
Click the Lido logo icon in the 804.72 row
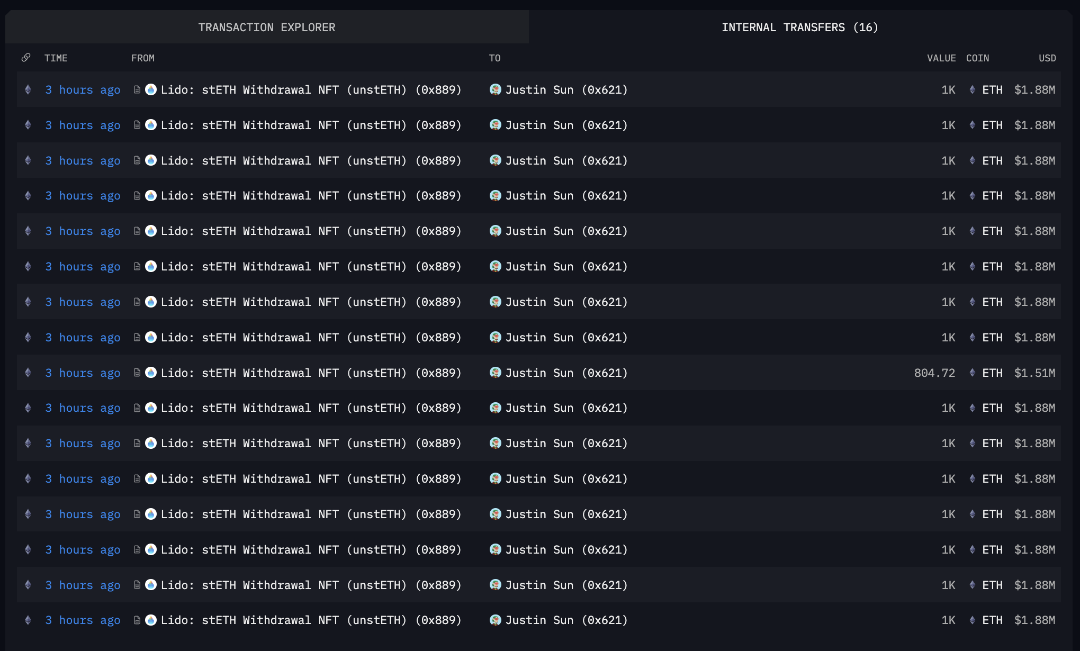pyautogui.click(x=151, y=373)
